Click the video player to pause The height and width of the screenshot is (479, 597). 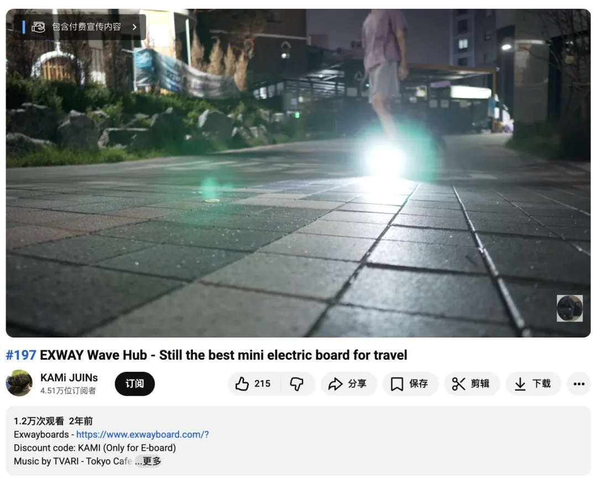[298, 173]
